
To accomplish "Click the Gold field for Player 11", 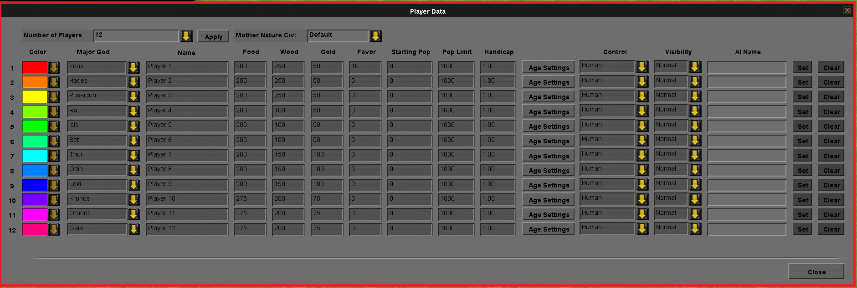I will [x=327, y=214].
